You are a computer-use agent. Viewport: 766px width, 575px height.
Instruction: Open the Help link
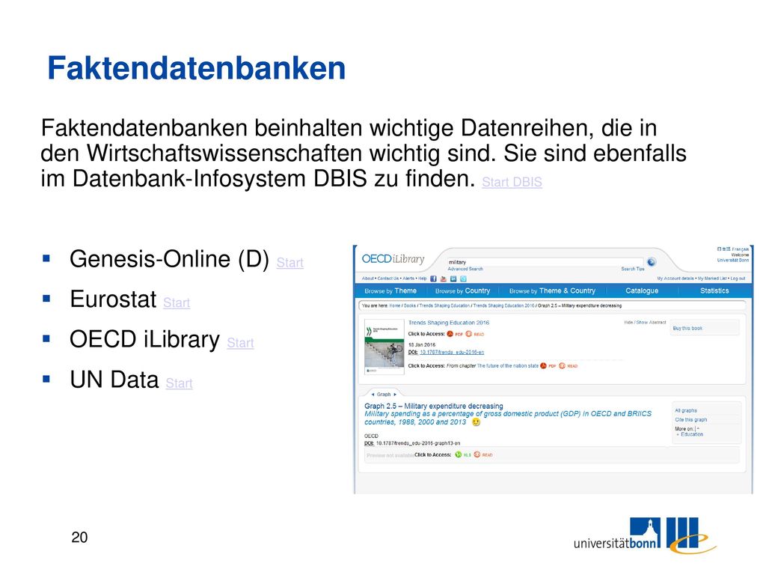point(422,279)
